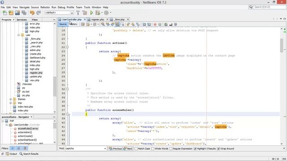
Task: Switch to the Services panel tab
Action: click(22, 20)
